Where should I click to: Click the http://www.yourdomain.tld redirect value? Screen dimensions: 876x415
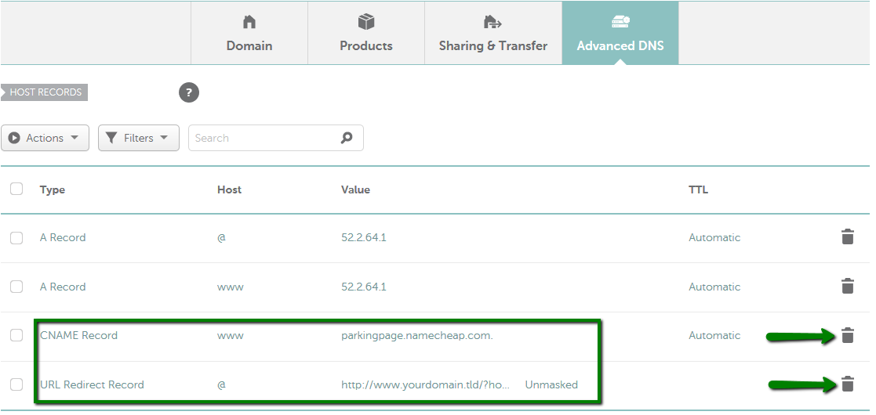pos(425,384)
